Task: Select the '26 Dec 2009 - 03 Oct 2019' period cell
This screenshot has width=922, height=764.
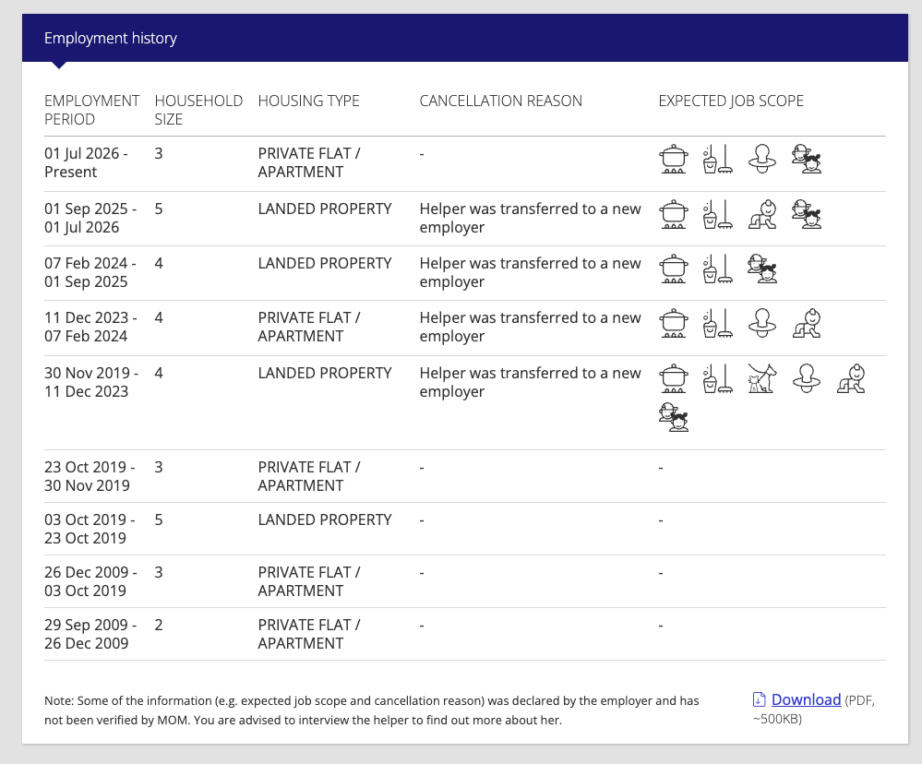Action: 90,581
